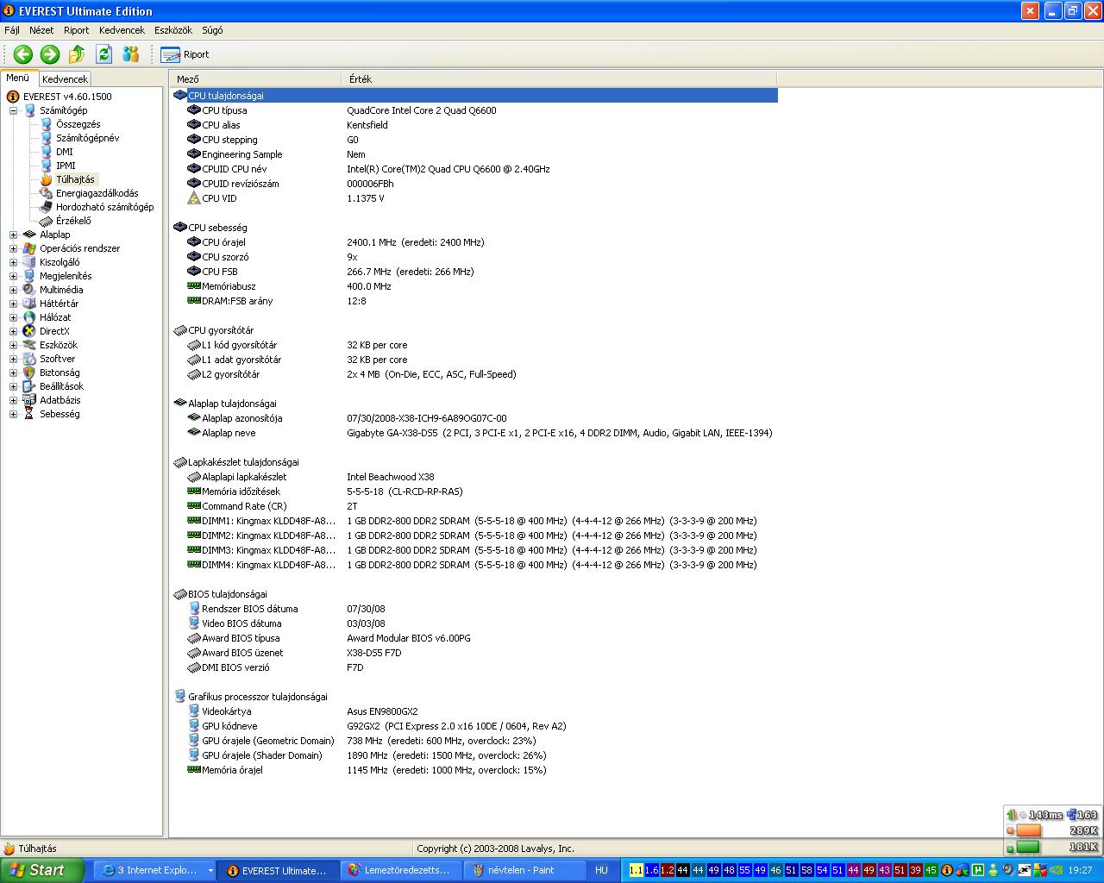The height and width of the screenshot is (883, 1104).
Task: Switch to the Kedvencek tab in sidebar
Action: pyautogui.click(x=65, y=78)
